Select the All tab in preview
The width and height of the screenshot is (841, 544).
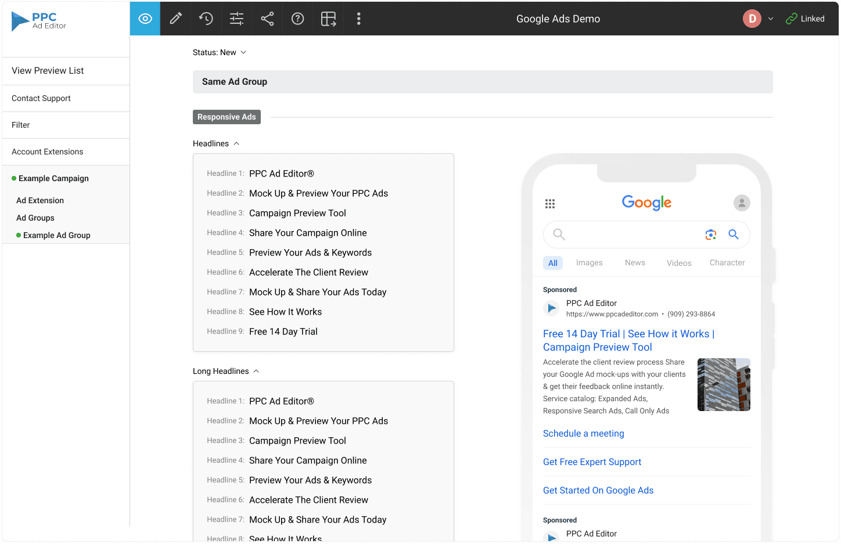click(x=553, y=263)
